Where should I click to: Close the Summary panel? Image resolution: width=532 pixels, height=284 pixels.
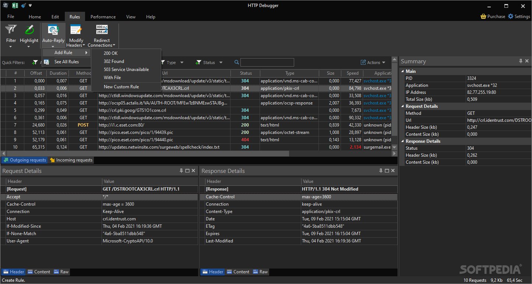point(527,61)
